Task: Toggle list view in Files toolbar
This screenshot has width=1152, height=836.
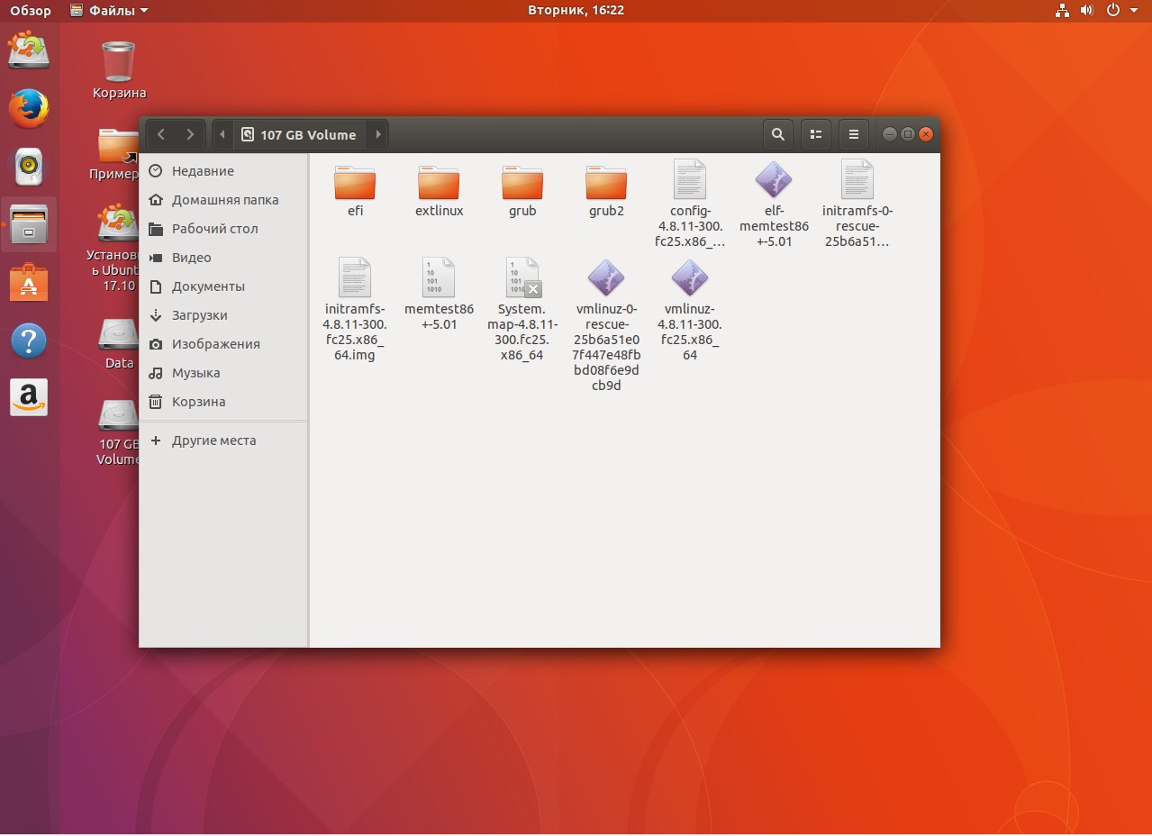Action: pyautogui.click(x=816, y=135)
